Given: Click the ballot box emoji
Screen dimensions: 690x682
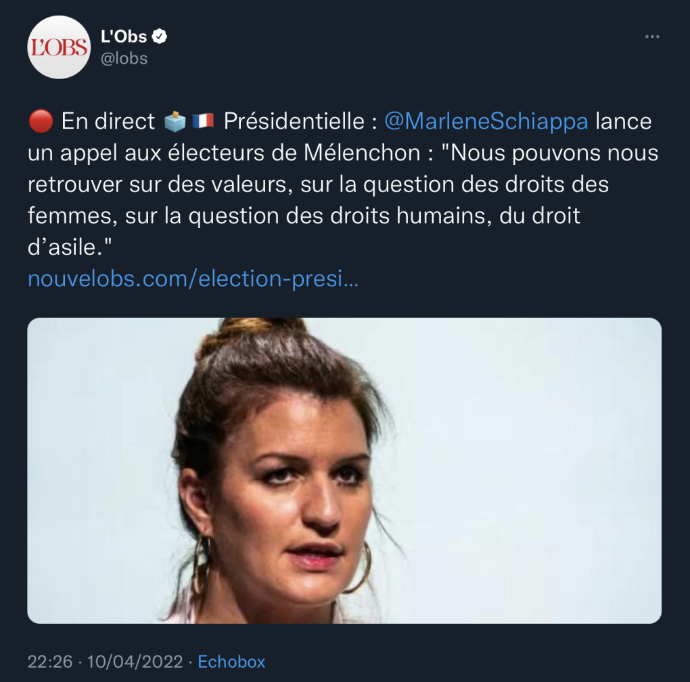Looking at the screenshot, I should tap(175, 122).
